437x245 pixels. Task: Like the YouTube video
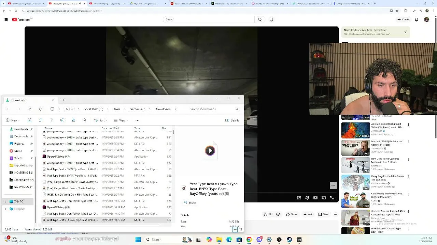(x=267, y=214)
